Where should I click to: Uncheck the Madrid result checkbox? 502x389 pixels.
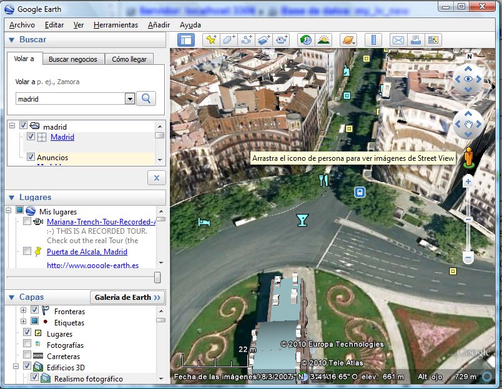(31, 137)
